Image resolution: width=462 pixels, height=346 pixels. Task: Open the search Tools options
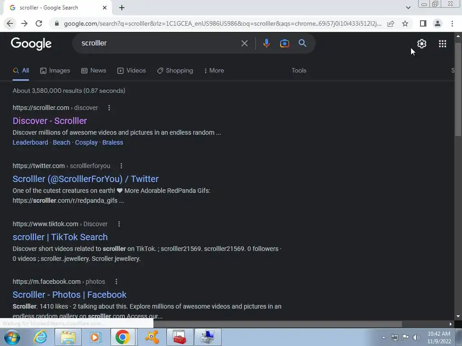[299, 71]
